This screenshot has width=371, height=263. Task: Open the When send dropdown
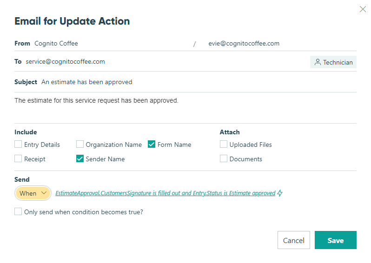pyautogui.click(x=33, y=193)
